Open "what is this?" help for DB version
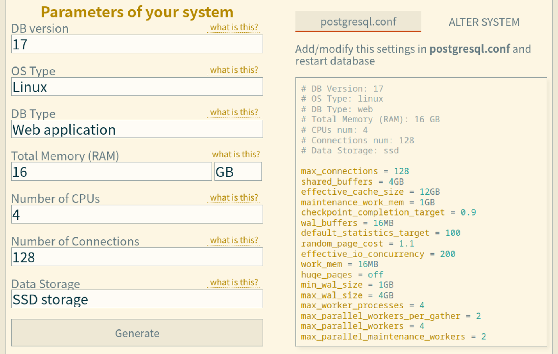The height and width of the screenshot is (354, 558). 234,27
